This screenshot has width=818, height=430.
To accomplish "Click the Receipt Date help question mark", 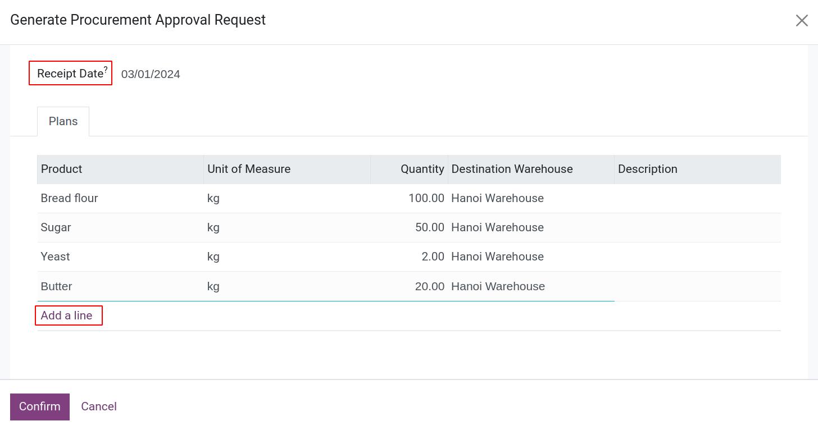I will [106, 70].
